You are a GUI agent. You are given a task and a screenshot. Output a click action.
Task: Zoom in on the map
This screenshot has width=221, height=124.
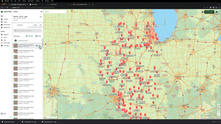click(x=219, y=112)
